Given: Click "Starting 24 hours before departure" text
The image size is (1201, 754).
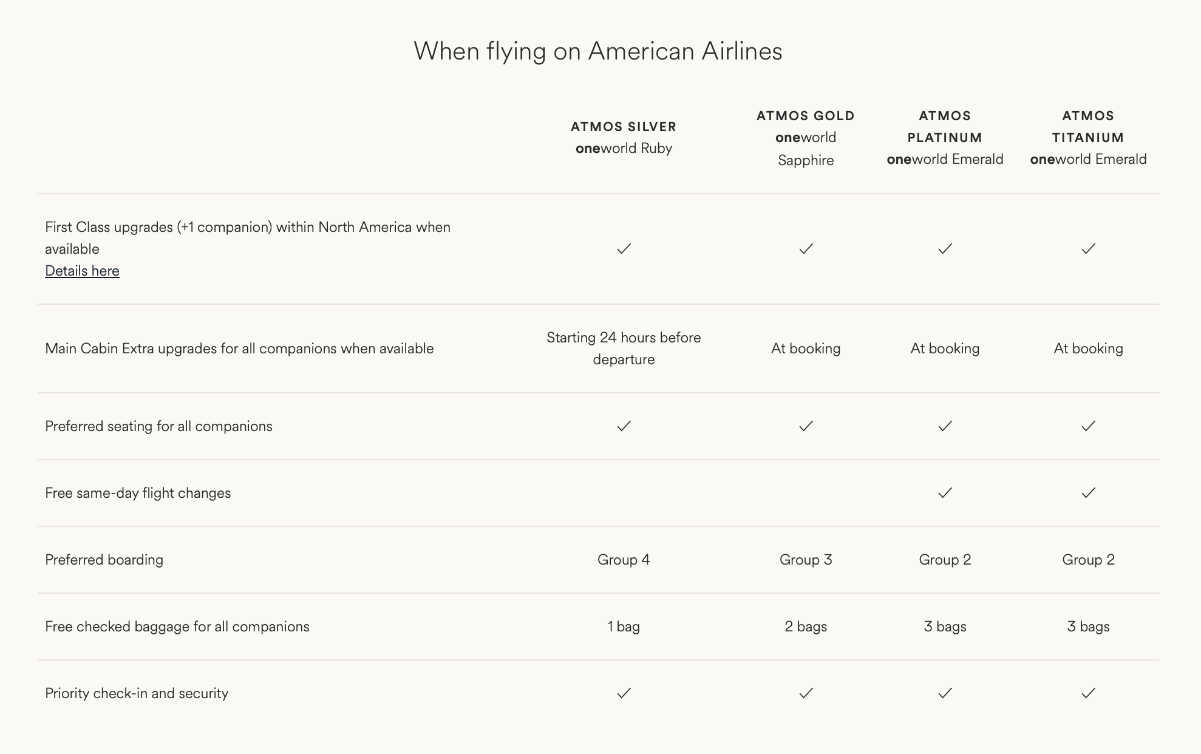Looking at the screenshot, I should point(624,348).
